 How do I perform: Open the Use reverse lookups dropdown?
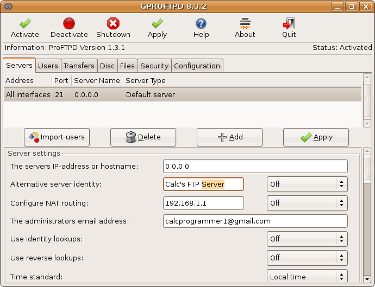click(307, 258)
